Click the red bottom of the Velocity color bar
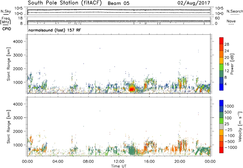The width and height of the screenshot is (243, 168). pos(221,150)
